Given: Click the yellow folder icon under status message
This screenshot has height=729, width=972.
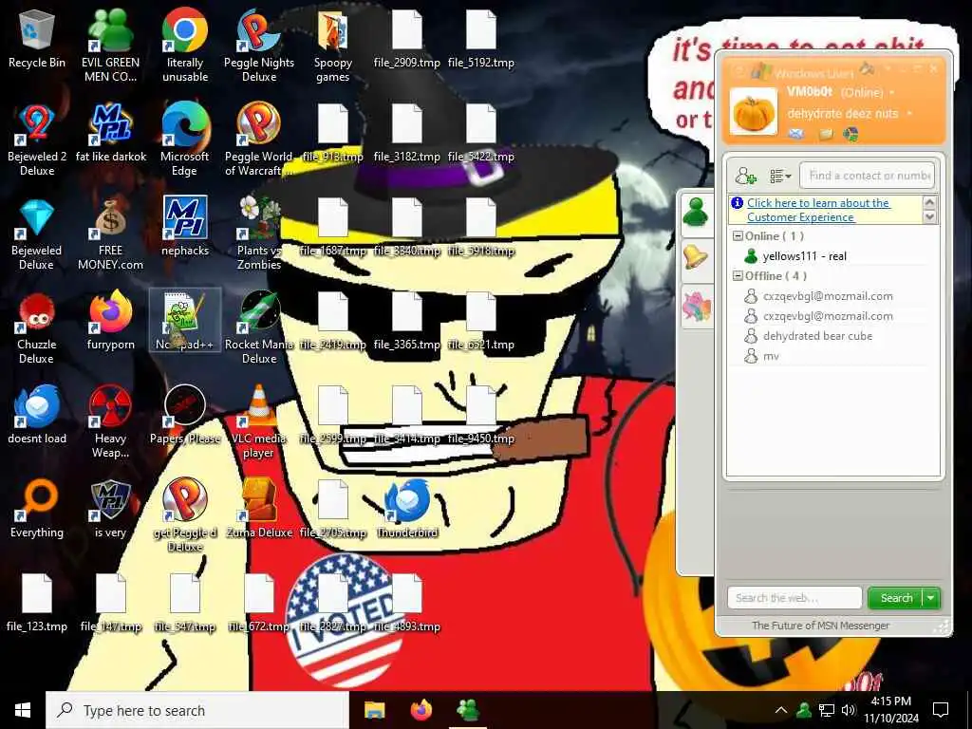Looking at the screenshot, I should pyautogui.click(x=826, y=133).
